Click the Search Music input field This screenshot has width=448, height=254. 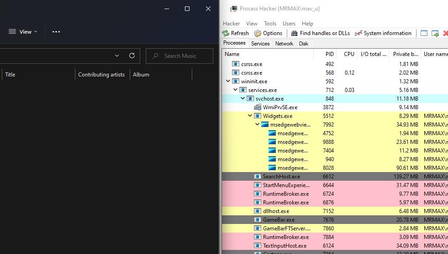click(x=179, y=56)
